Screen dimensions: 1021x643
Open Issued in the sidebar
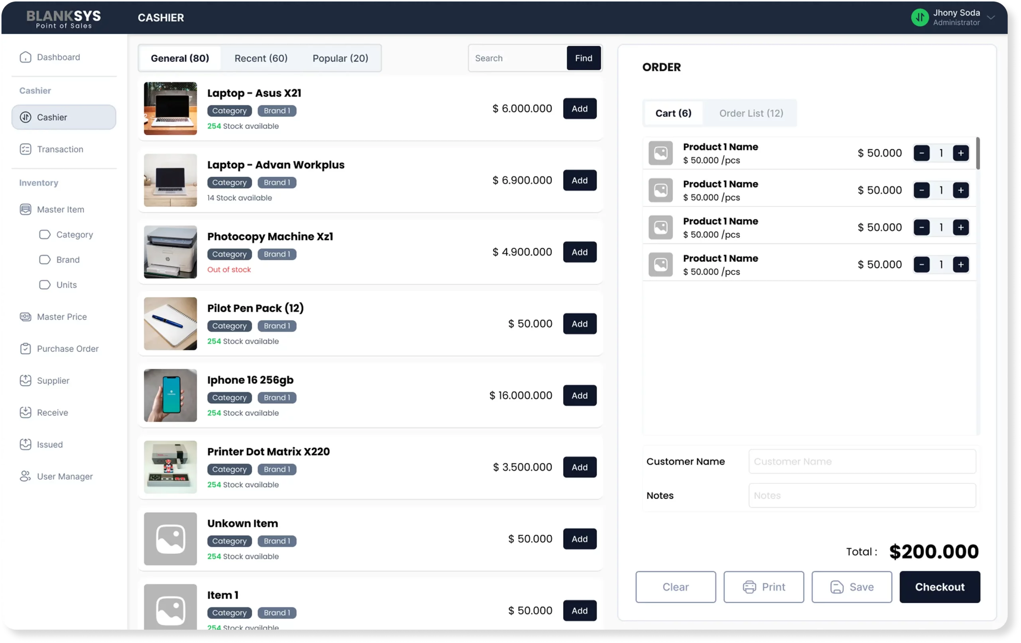(x=49, y=444)
